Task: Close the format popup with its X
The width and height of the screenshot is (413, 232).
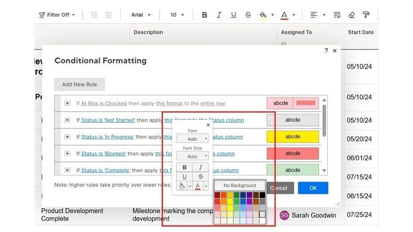Action: coord(208,125)
